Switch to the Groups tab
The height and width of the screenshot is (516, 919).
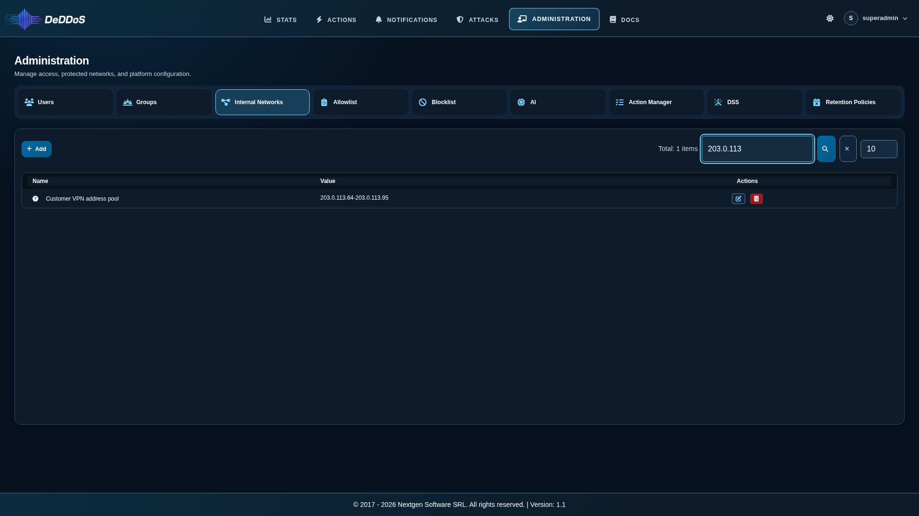164,102
